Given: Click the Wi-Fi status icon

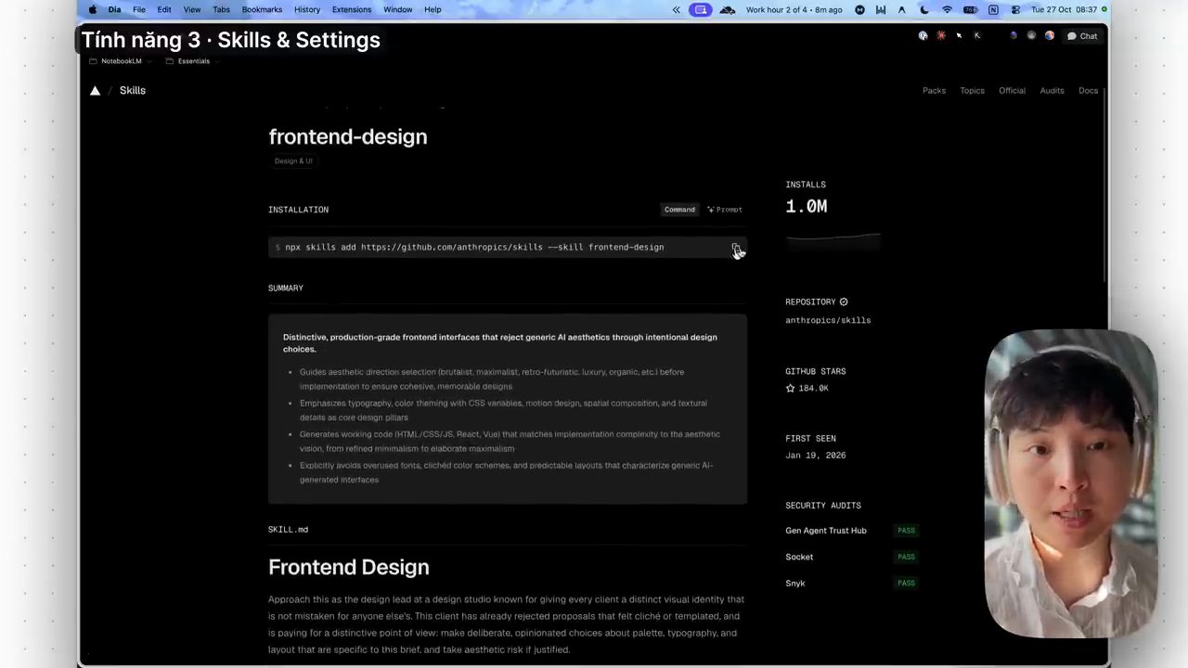Looking at the screenshot, I should click(947, 9).
